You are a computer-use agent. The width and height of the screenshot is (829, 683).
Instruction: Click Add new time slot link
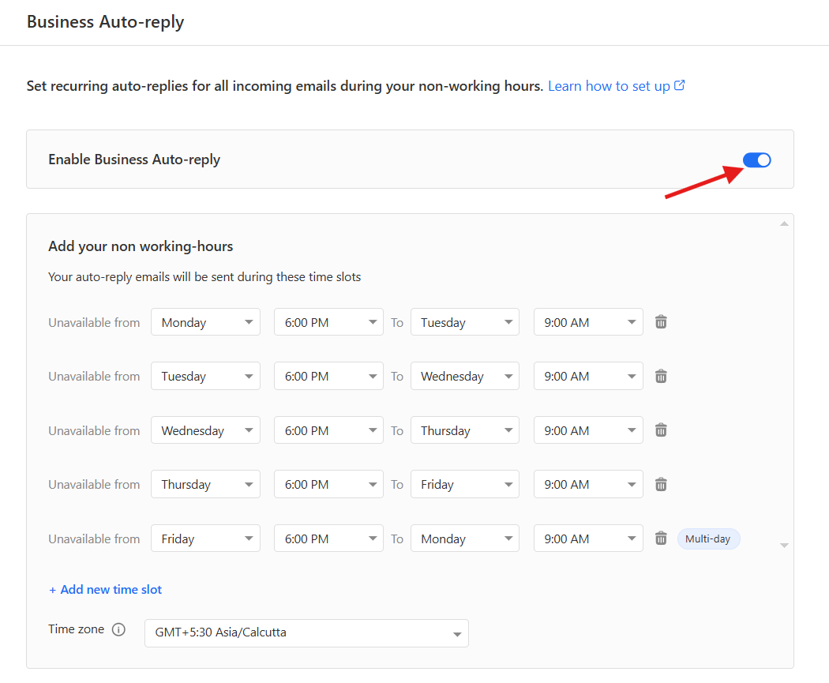[x=105, y=589]
